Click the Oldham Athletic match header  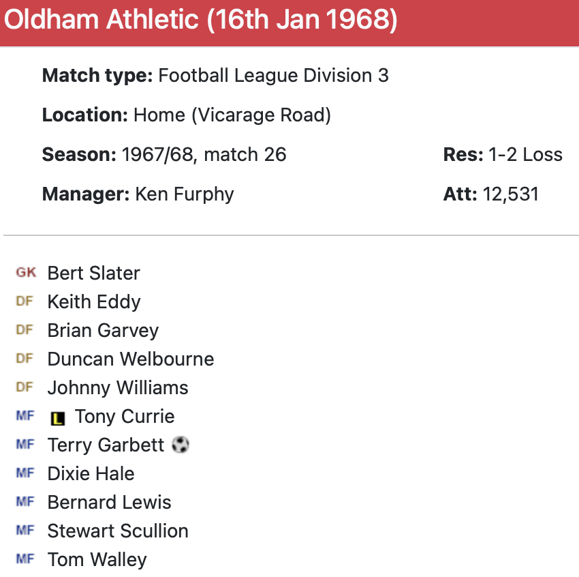[x=201, y=20]
